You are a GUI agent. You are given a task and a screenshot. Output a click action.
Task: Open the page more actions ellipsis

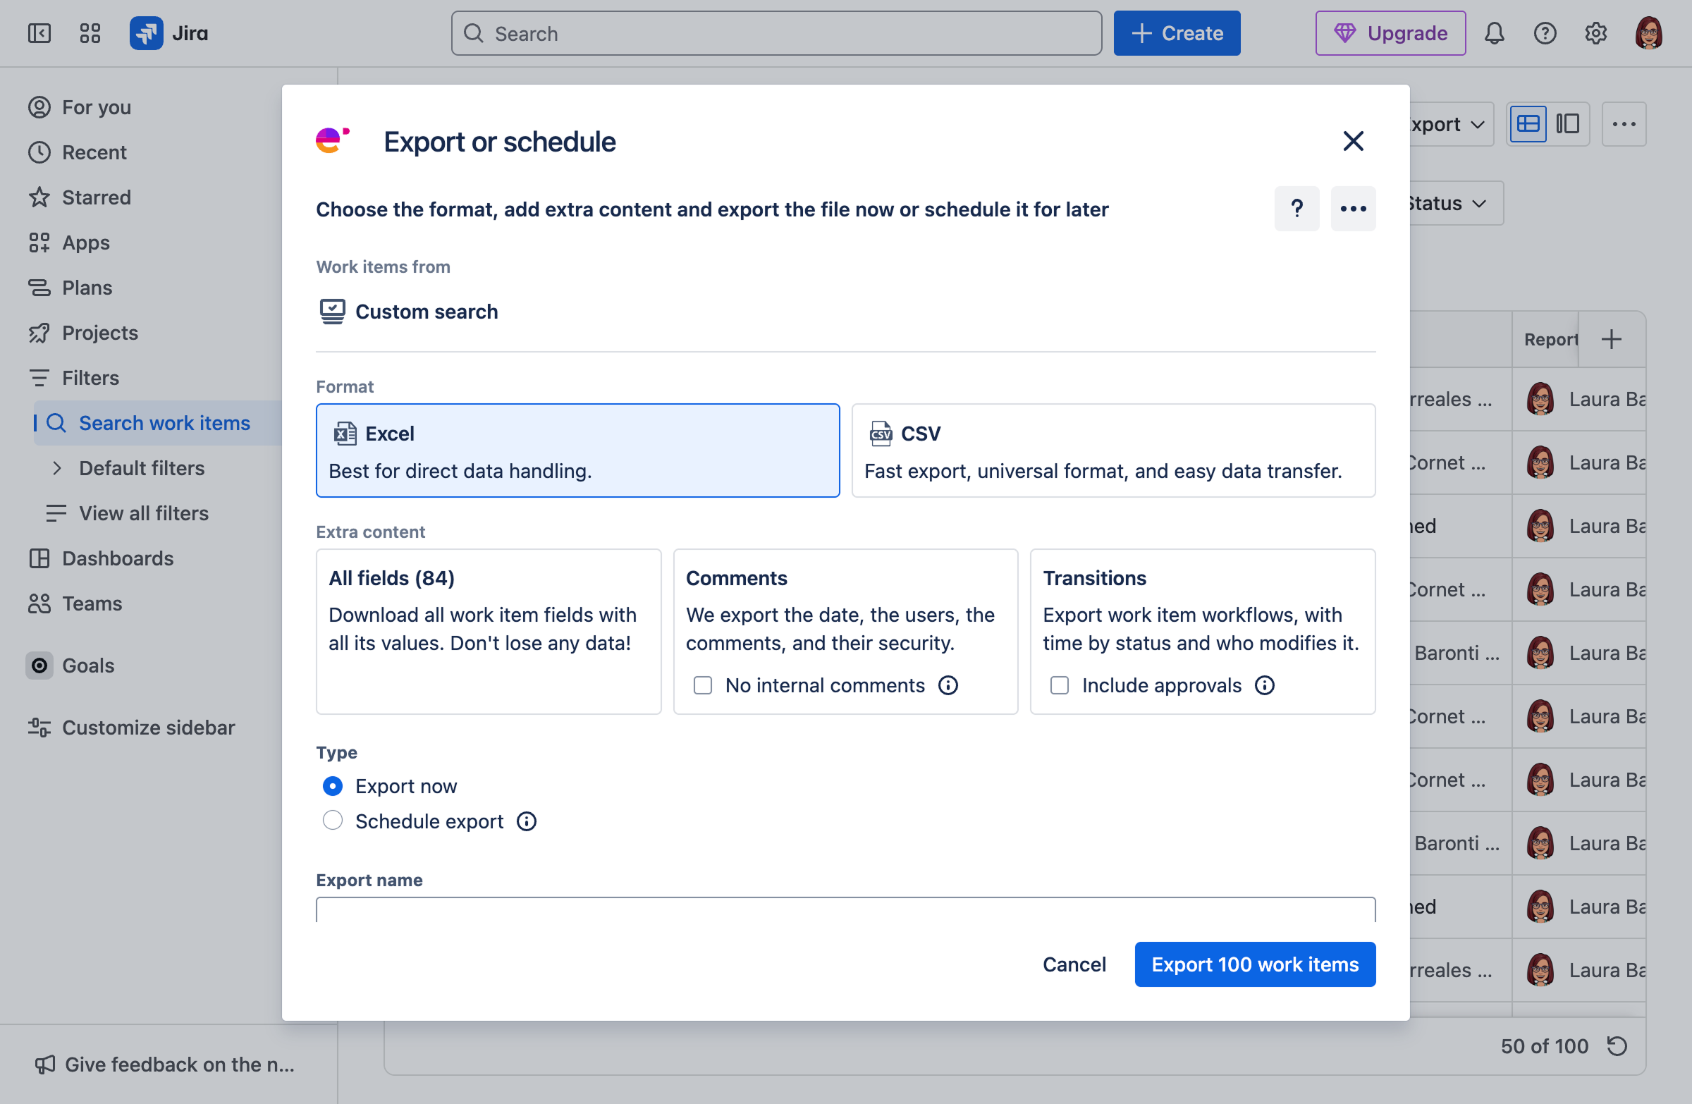coord(1624,124)
